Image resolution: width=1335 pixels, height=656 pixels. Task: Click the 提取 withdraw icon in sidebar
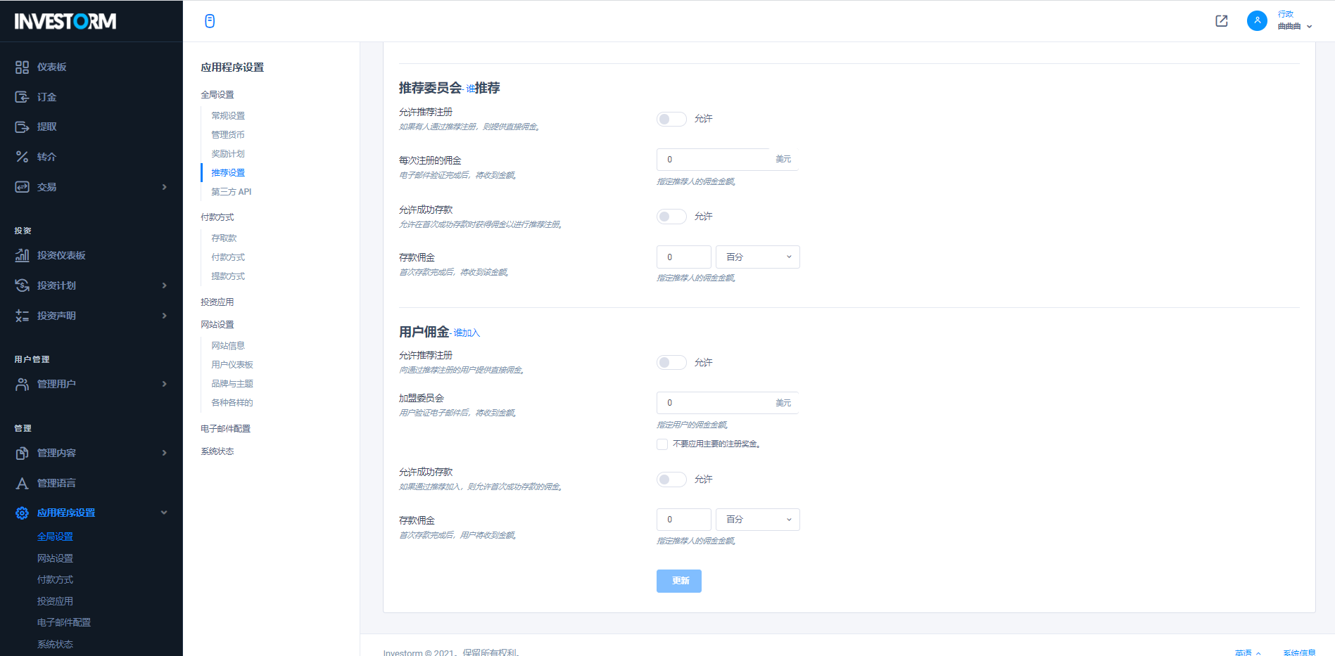[x=22, y=127]
